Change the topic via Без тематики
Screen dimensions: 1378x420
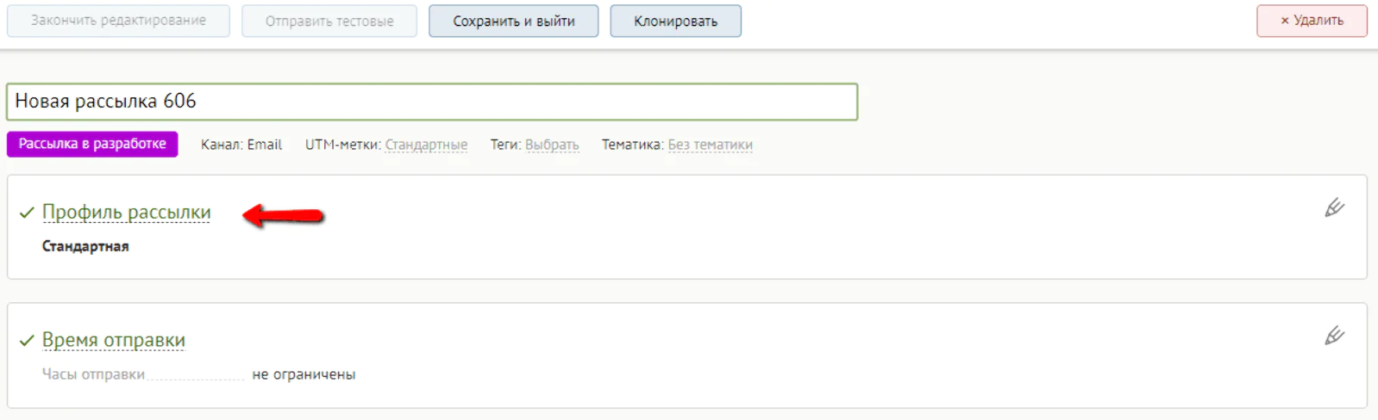[710, 145]
